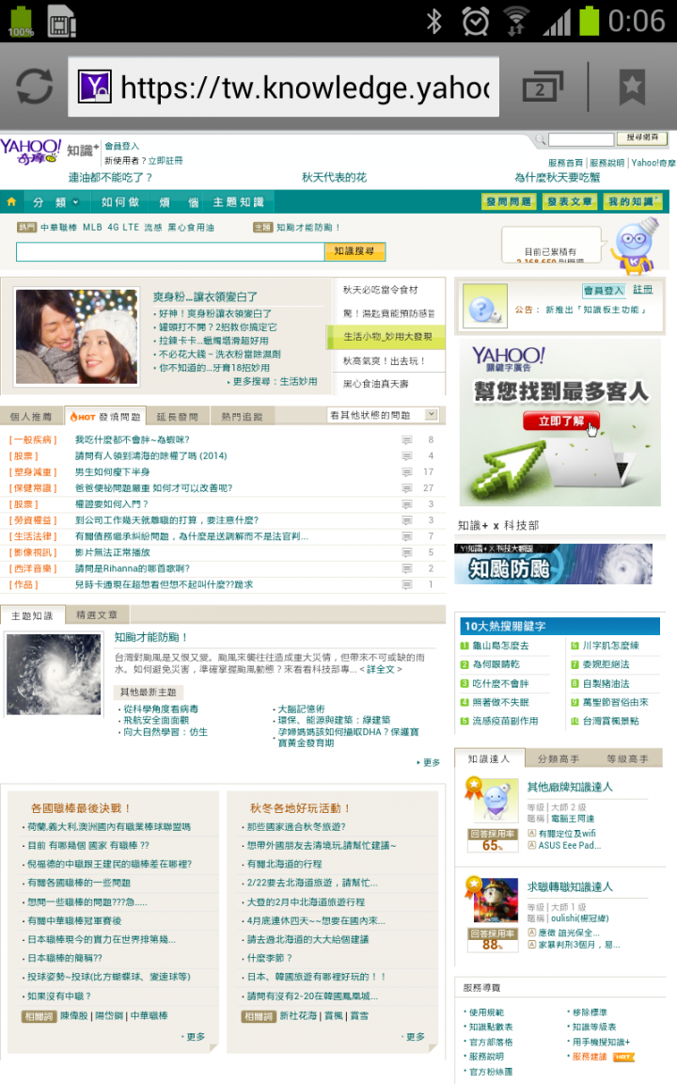Focus the knowledge search input field
This screenshot has width=677, height=1084.
point(170,251)
